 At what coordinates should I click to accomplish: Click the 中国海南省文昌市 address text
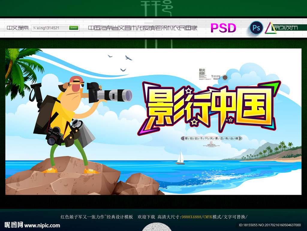click(x=142, y=28)
